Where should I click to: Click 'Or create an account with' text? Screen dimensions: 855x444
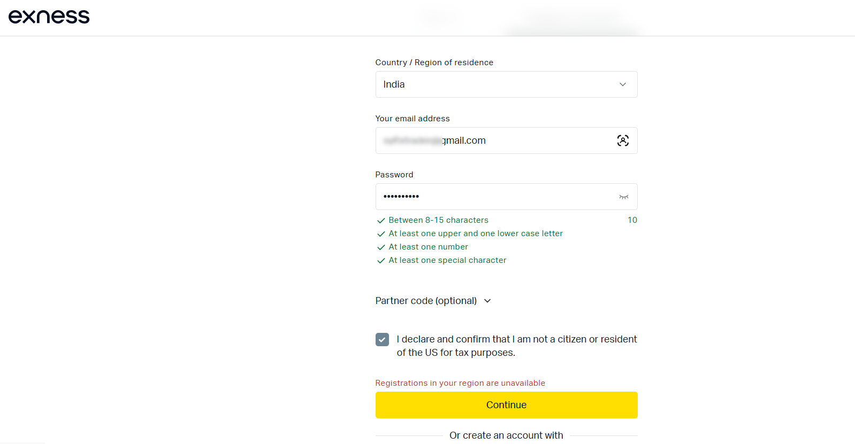click(x=506, y=435)
